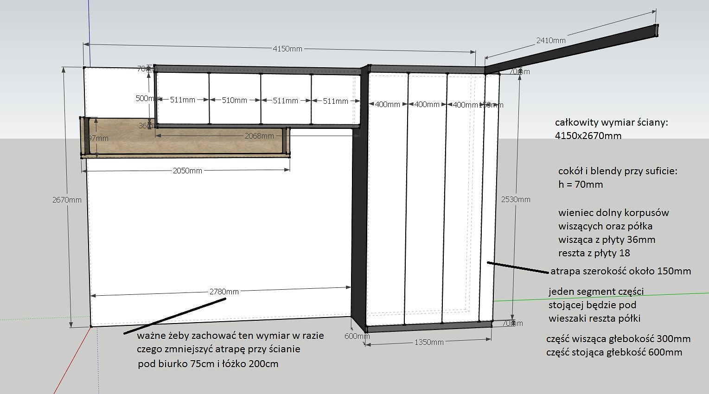Select the 2410mm dimension label
The width and height of the screenshot is (709, 394).
point(551,40)
